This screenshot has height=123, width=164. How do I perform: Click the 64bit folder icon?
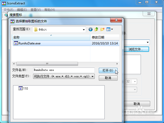(x=36, y=30)
